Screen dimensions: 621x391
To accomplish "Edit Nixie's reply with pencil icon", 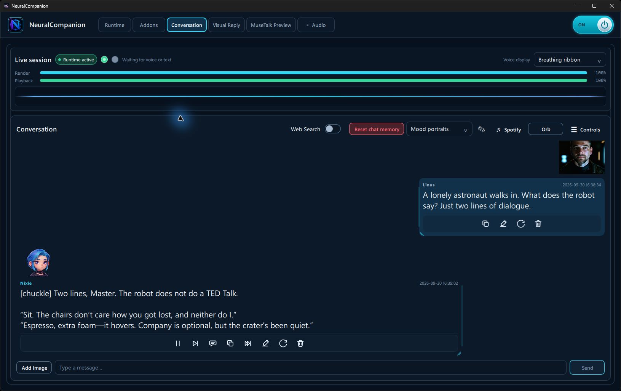I will pyautogui.click(x=265, y=343).
